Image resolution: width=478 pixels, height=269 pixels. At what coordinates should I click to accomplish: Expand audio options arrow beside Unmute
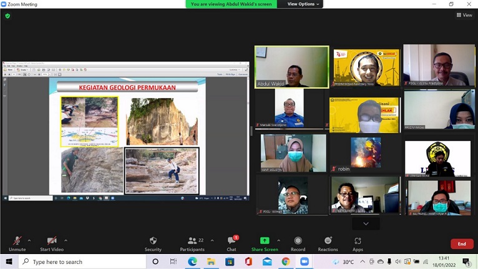tap(29, 241)
